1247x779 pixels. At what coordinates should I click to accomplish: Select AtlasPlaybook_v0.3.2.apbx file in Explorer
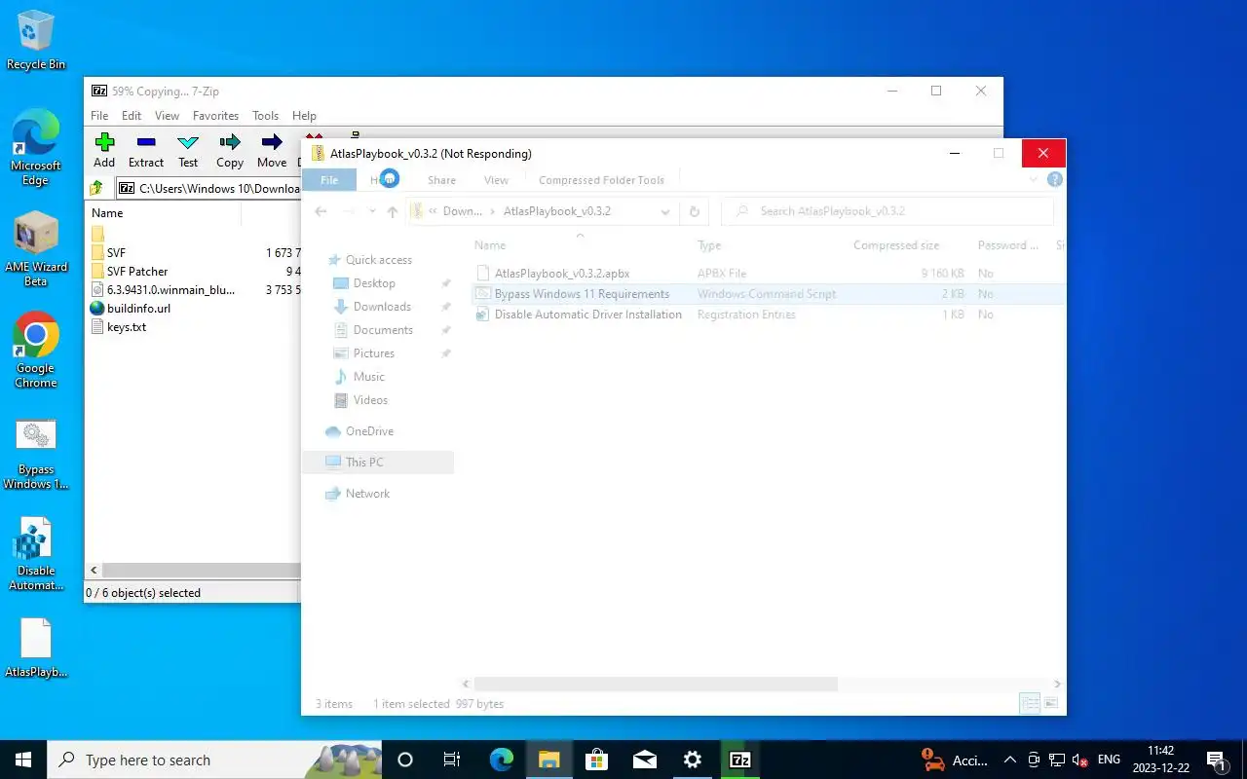click(x=563, y=274)
